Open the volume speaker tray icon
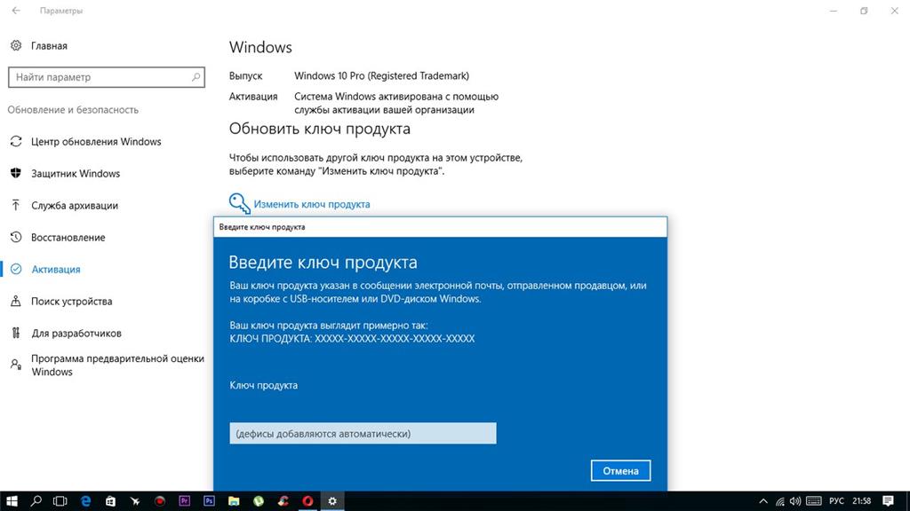This screenshot has width=910, height=511. (795, 501)
